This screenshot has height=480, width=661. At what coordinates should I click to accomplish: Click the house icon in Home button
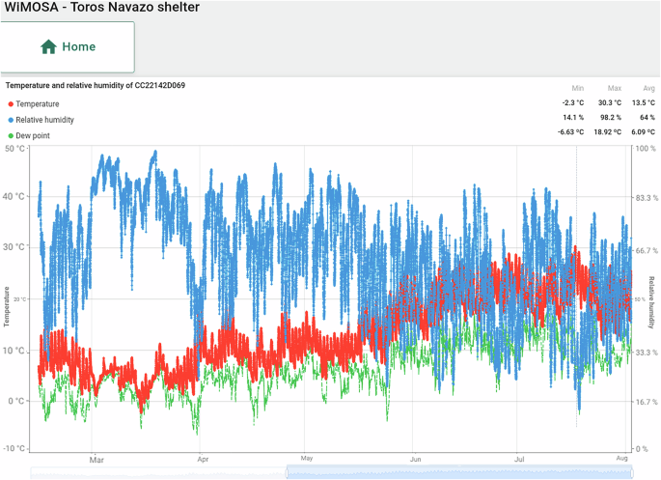(48, 46)
